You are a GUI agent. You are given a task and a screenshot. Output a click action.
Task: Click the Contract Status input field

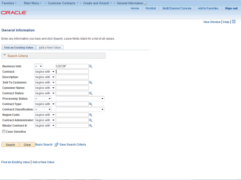[x=72, y=93]
